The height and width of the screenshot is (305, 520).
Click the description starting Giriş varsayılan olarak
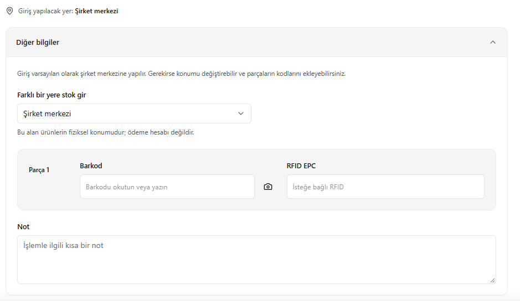click(182, 74)
